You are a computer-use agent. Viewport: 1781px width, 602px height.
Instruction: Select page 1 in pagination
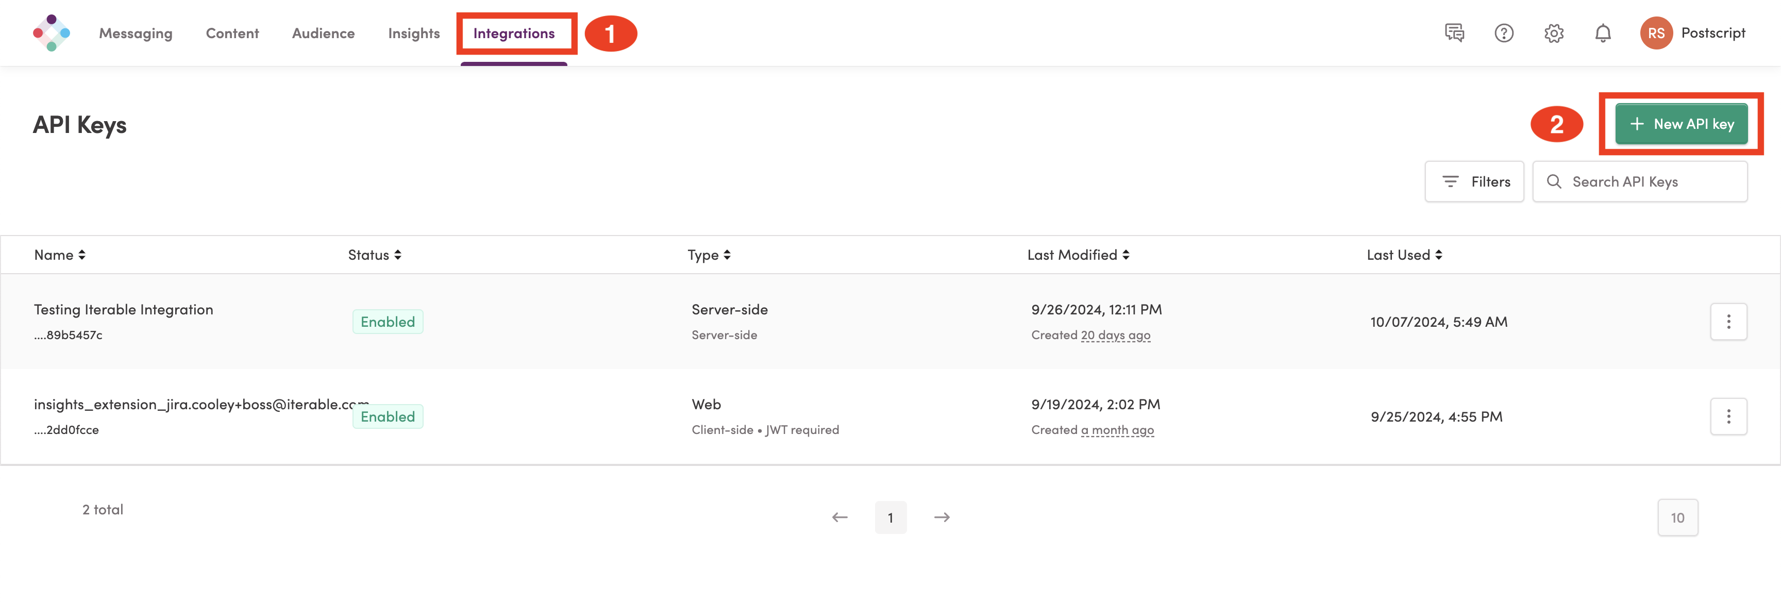[890, 517]
